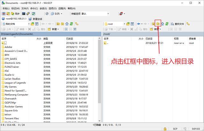The width and height of the screenshot is (204, 131).
Task: Refresh the local panel with green arrows
Action: click(71, 24)
